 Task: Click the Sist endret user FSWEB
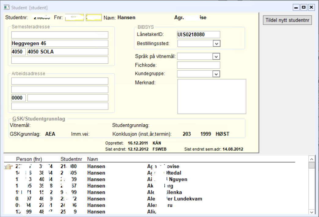(x=159, y=149)
